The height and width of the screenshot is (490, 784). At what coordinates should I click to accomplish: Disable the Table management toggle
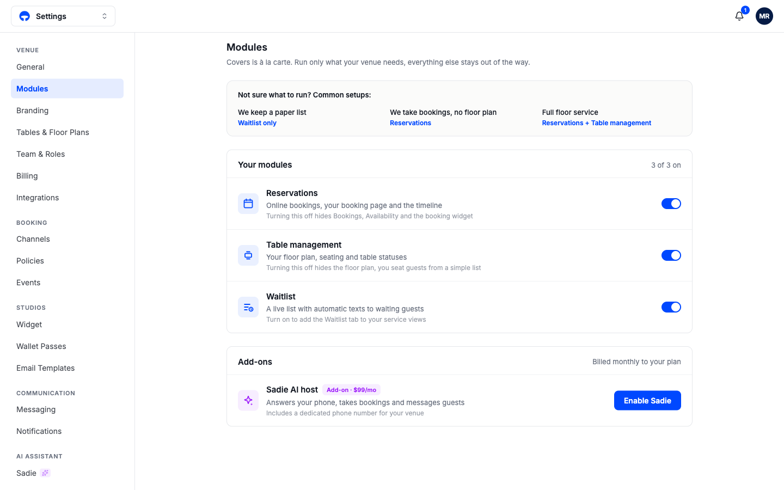point(671,255)
